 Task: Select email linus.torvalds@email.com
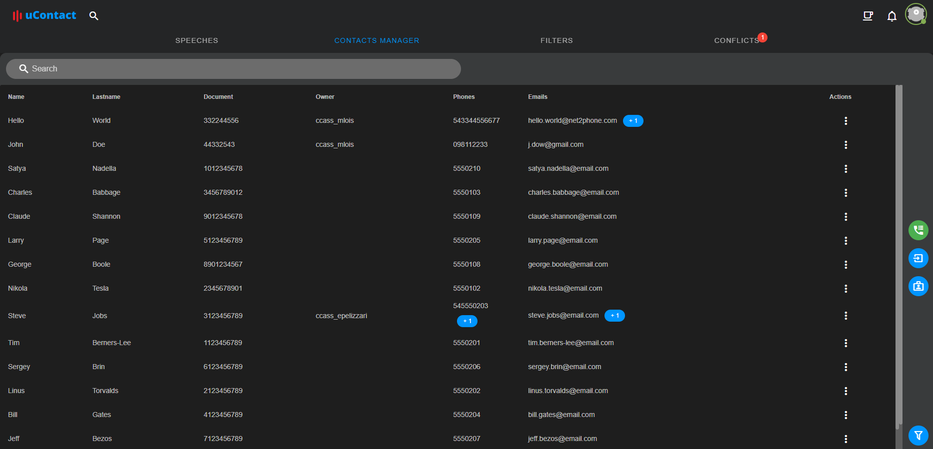point(568,391)
